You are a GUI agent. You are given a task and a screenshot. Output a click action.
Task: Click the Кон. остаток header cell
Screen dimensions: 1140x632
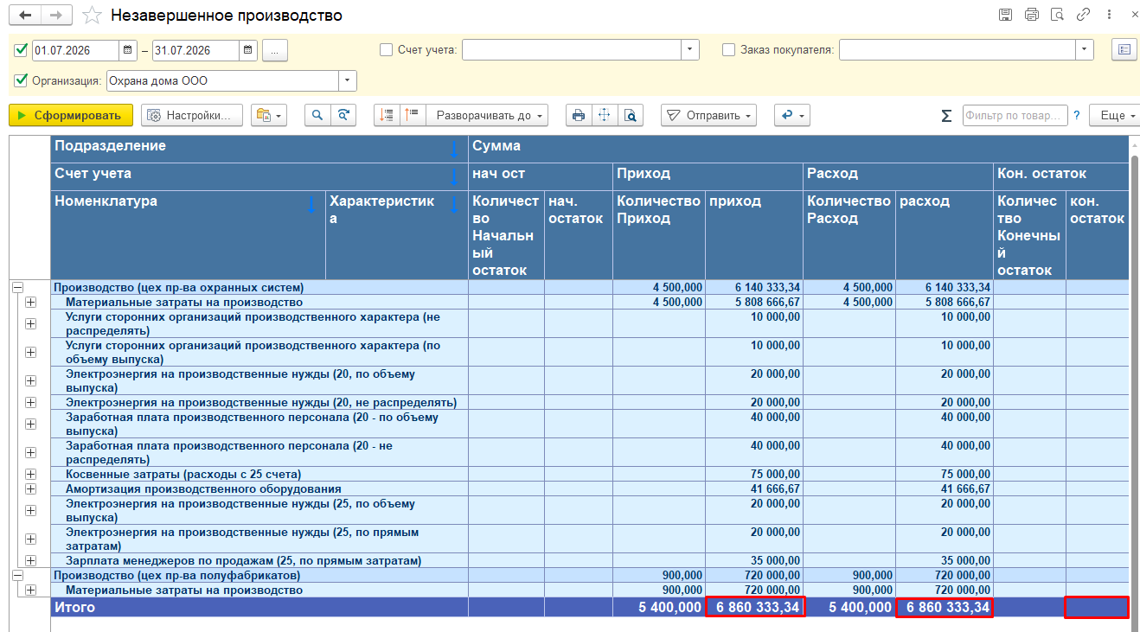[1062, 176]
